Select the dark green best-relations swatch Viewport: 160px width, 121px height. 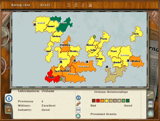click(x=128, y=101)
